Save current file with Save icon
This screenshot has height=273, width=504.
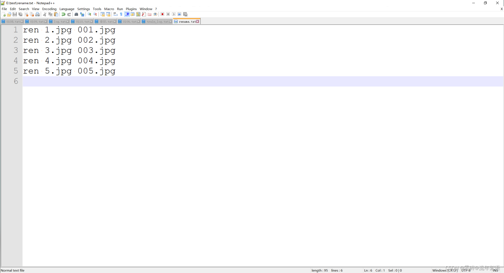click(15, 14)
